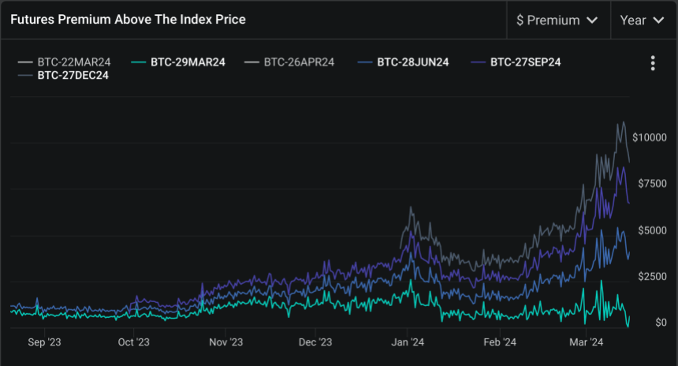
Task: Click the $10000 y-axis label
Action: tap(650, 137)
